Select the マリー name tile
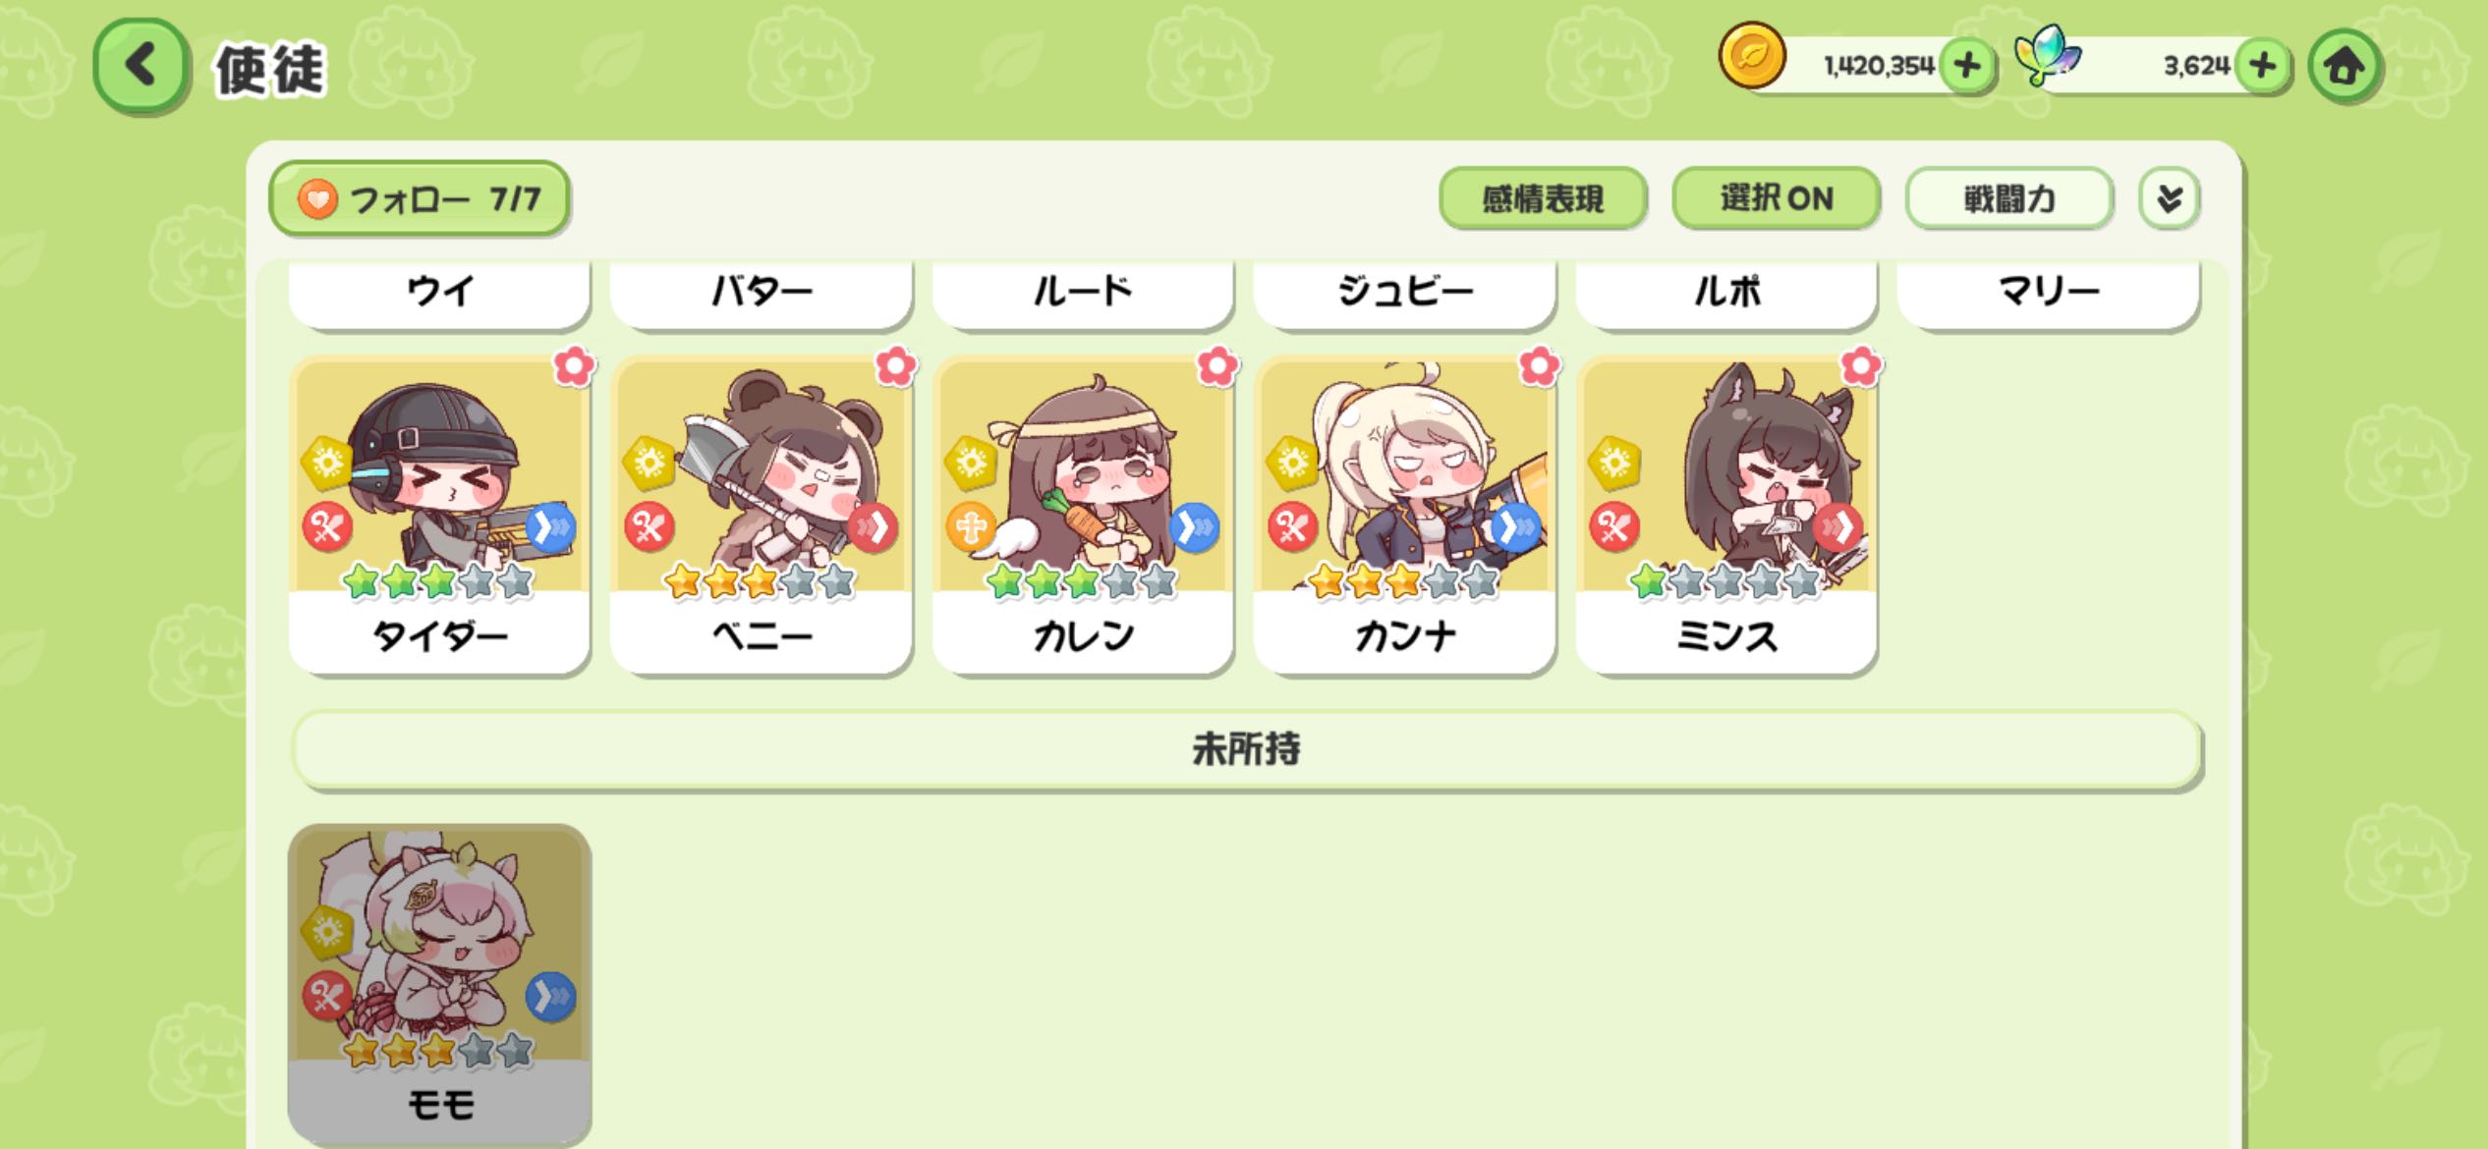This screenshot has width=2488, height=1149. pos(2049,293)
